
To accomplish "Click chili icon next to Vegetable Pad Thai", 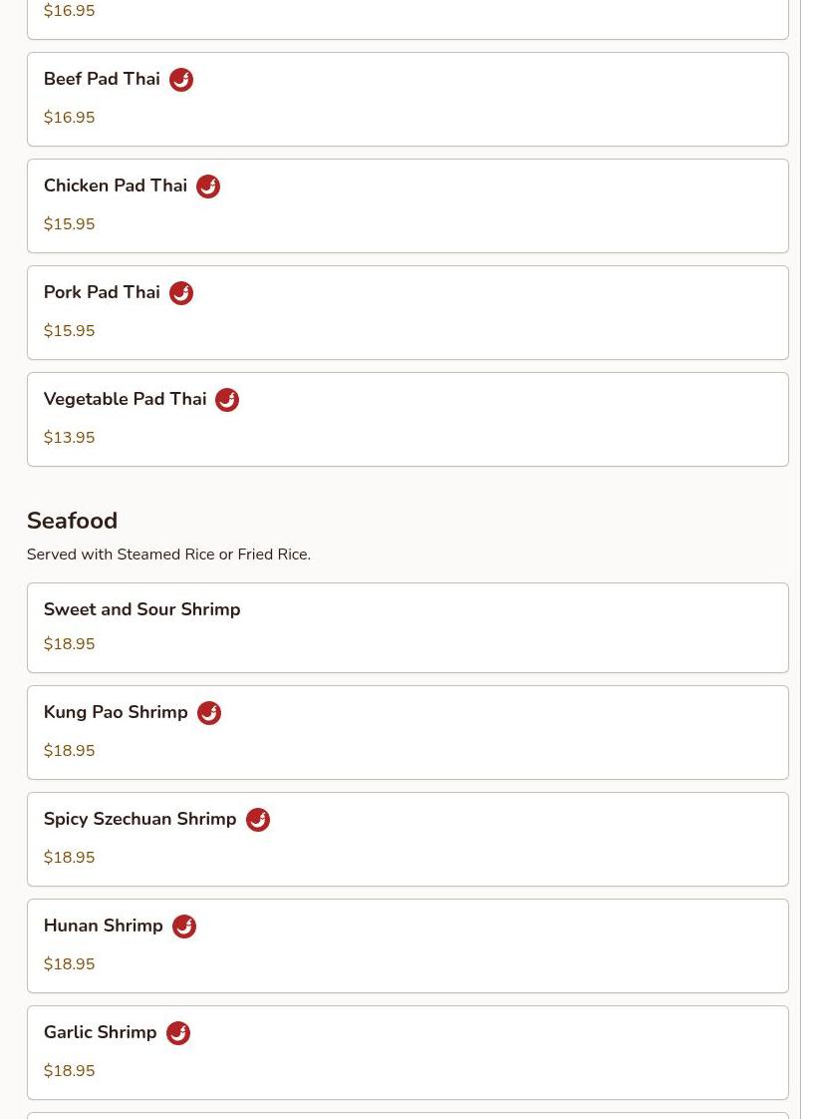I will 227,400.
